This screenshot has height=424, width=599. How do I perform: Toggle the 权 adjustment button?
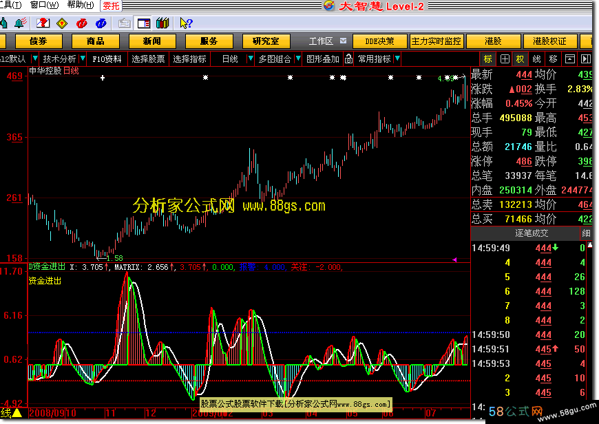click(x=520, y=59)
